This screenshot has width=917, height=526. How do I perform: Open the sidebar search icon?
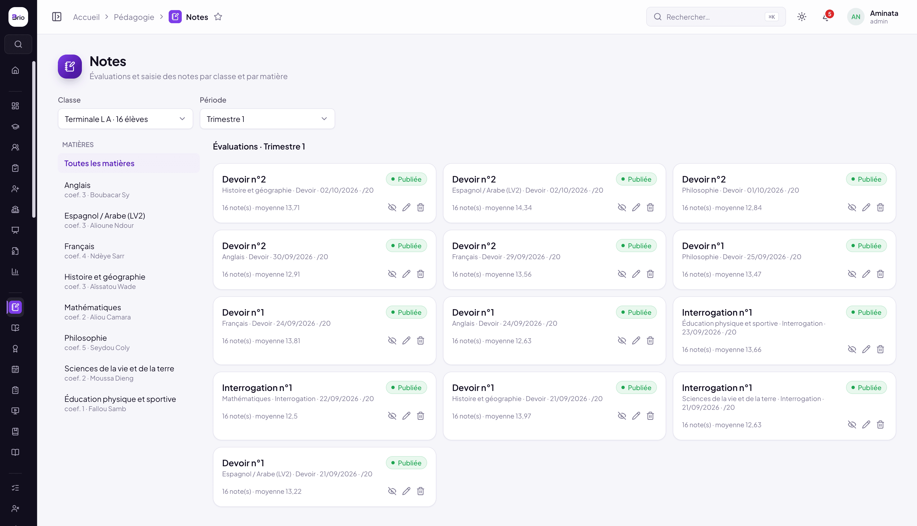click(18, 44)
